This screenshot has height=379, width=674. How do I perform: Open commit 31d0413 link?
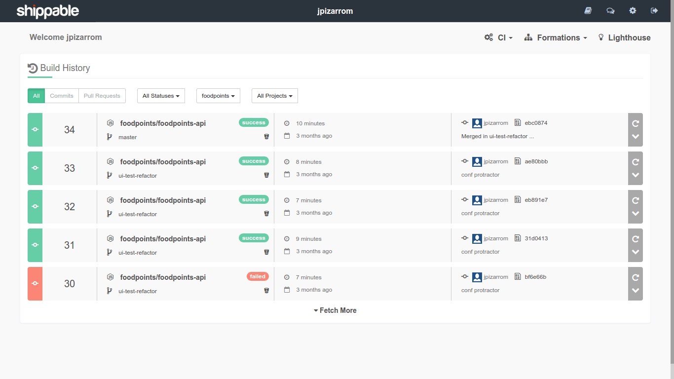pyautogui.click(x=536, y=238)
